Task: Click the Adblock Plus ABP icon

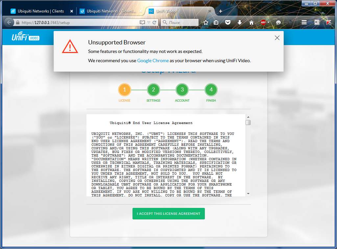Action: (x=263, y=22)
